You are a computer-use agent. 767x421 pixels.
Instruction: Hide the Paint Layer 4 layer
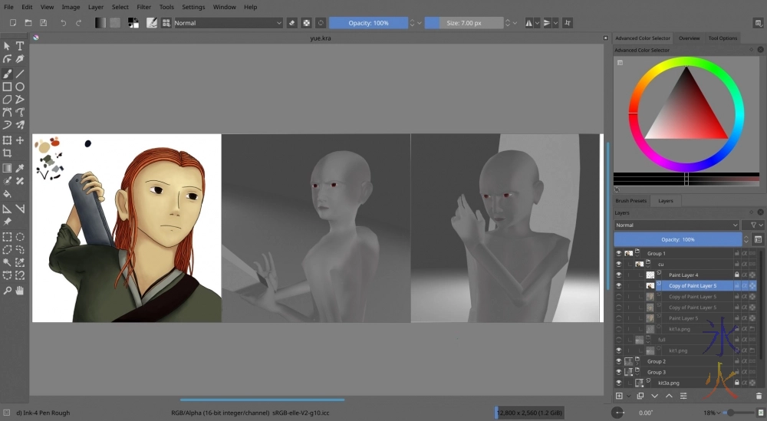[x=618, y=275]
